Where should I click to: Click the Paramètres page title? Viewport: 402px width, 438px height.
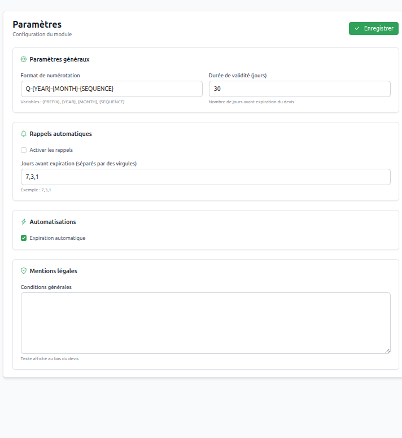pos(37,24)
